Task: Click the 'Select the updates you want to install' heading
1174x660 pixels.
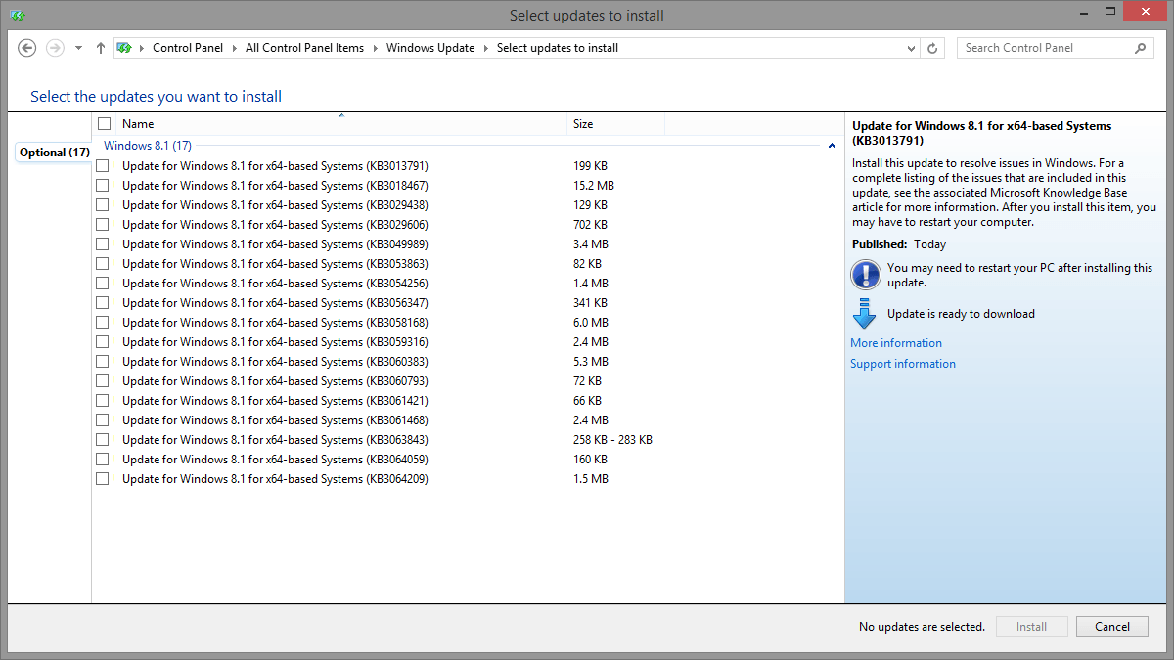Action: pyautogui.click(x=157, y=97)
